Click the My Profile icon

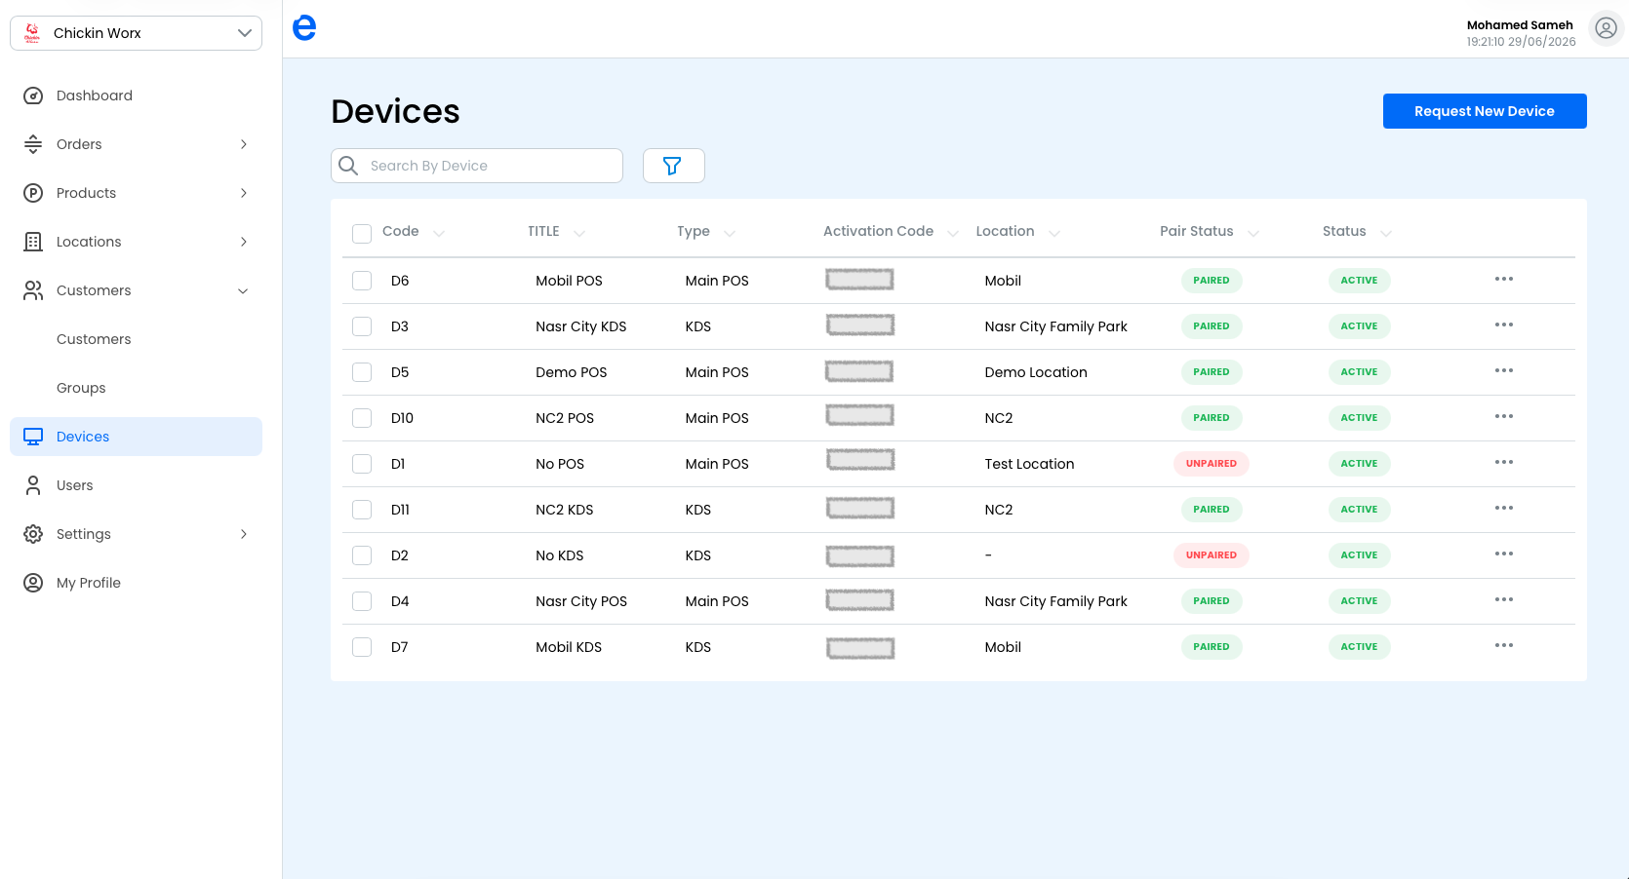[33, 583]
